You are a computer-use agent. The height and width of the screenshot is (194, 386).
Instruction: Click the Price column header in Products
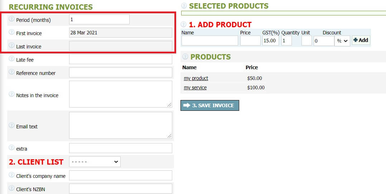pos(252,67)
